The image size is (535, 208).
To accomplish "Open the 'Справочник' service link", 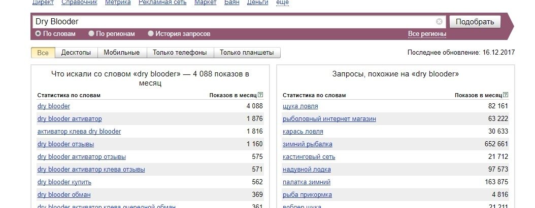I will pos(80,3).
